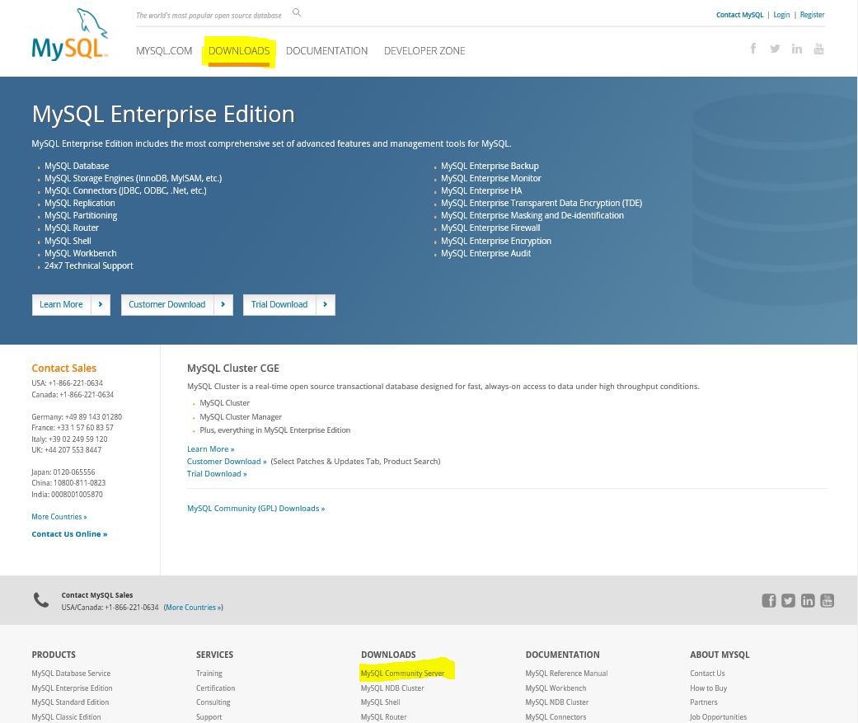Open the header YouTube icon
Screen dimensions: 858x723
[818, 49]
